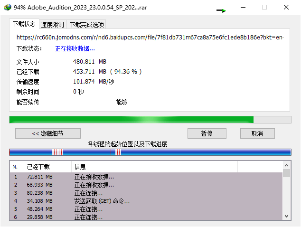Open the 速度限制 tab

[x=52, y=25]
